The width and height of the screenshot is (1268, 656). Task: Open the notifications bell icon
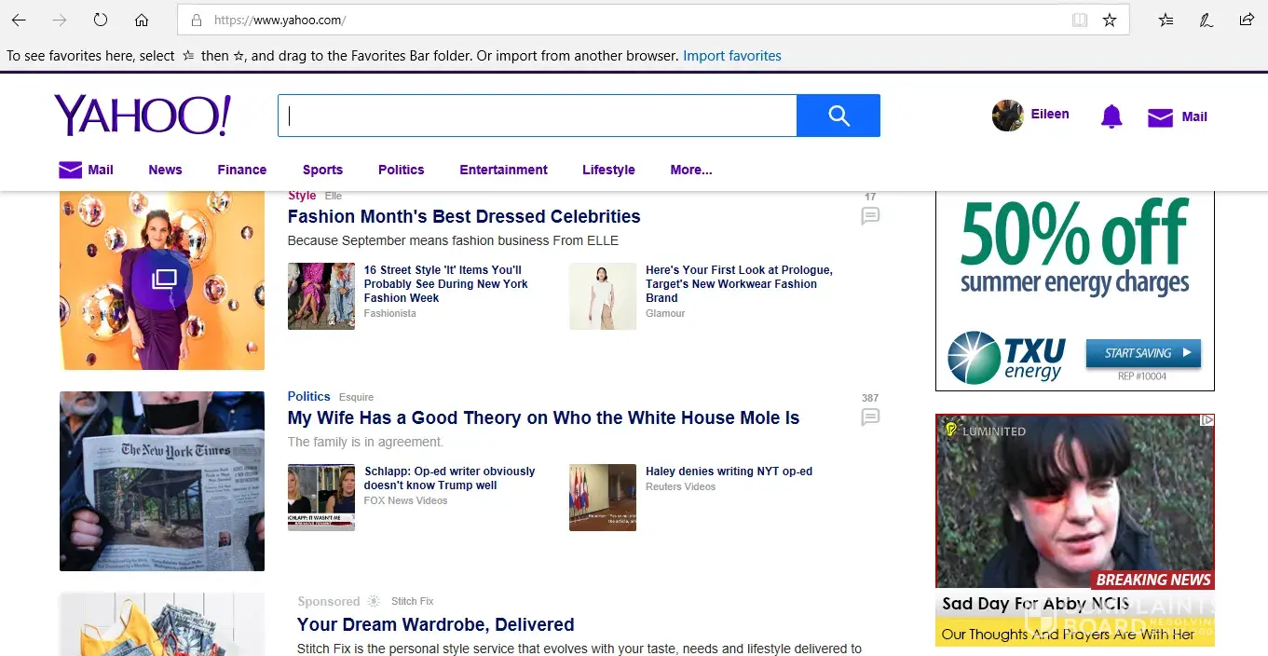[1111, 116]
